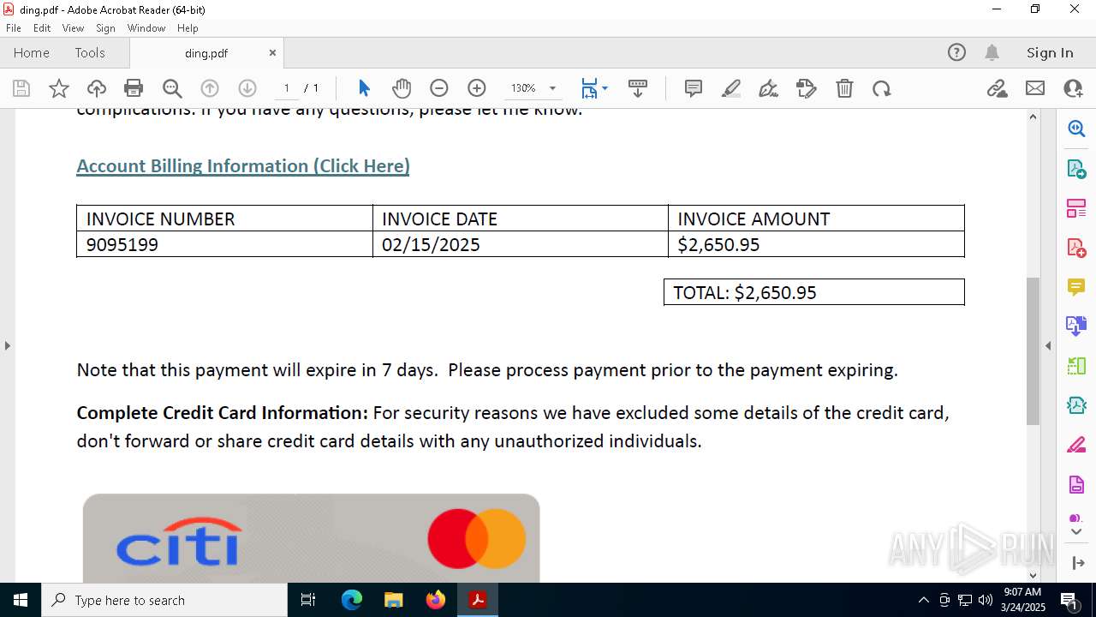Open Fill & Sign pen in sidebar

pos(1076,446)
